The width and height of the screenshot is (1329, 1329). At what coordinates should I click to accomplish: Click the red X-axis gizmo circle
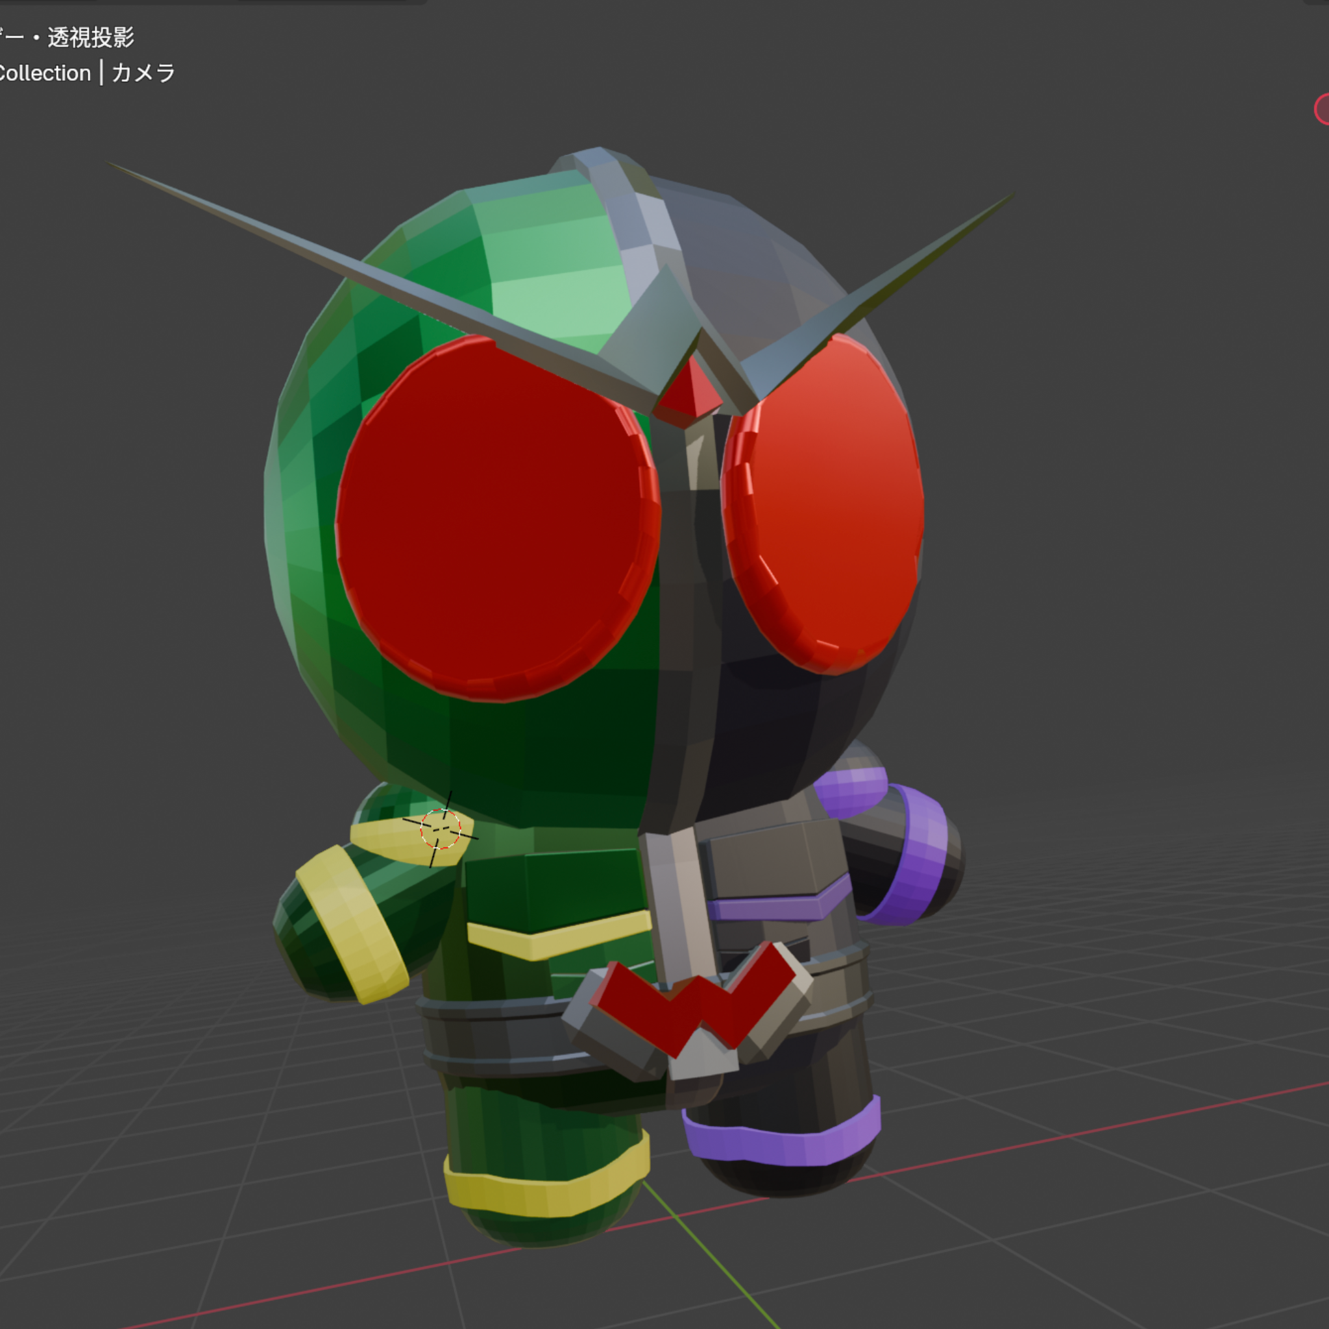coord(1322,110)
